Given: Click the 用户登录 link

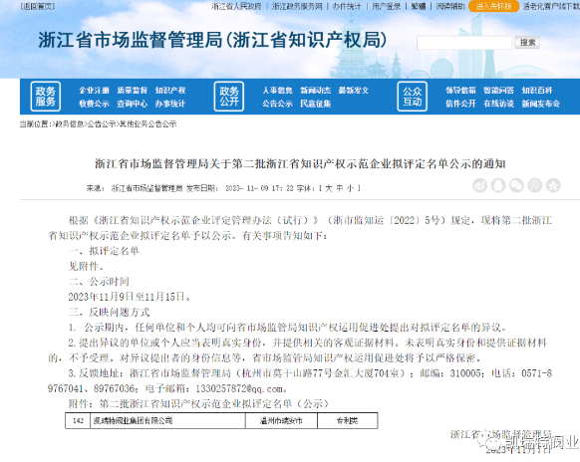Looking at the screenshot, I should pos(387,6).
